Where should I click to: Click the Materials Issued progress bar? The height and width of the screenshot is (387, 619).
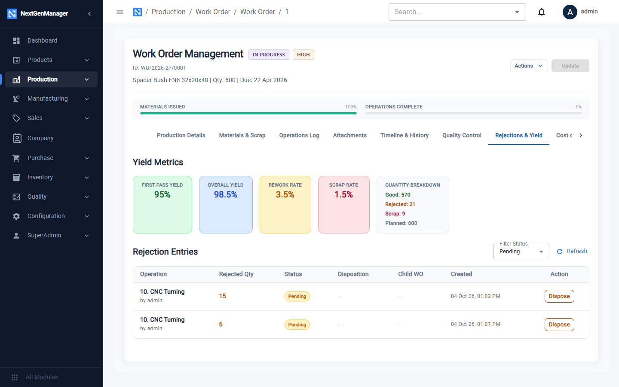tap(248, 113)
